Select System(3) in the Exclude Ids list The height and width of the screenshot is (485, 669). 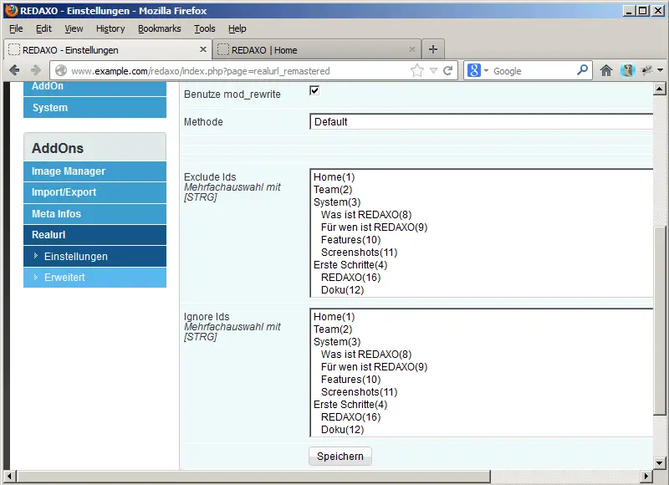point(482,202)
